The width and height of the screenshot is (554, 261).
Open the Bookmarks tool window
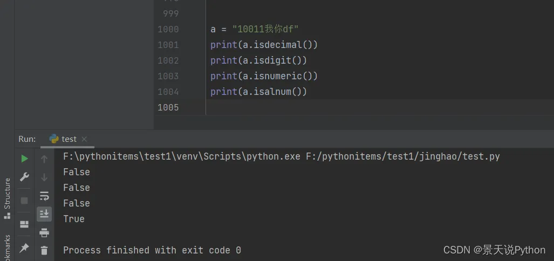(7, 247)
